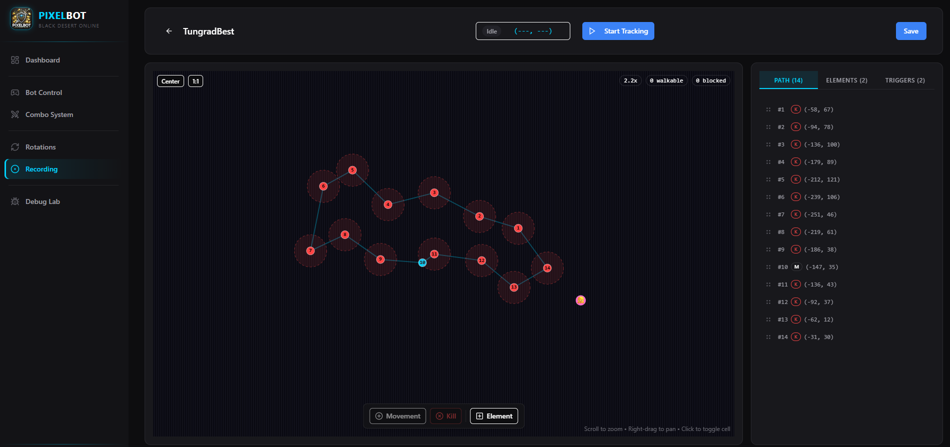Screen dimensions: 950x447
Task: Click the K icon on path row #6
Action: (x=795, y=197)
